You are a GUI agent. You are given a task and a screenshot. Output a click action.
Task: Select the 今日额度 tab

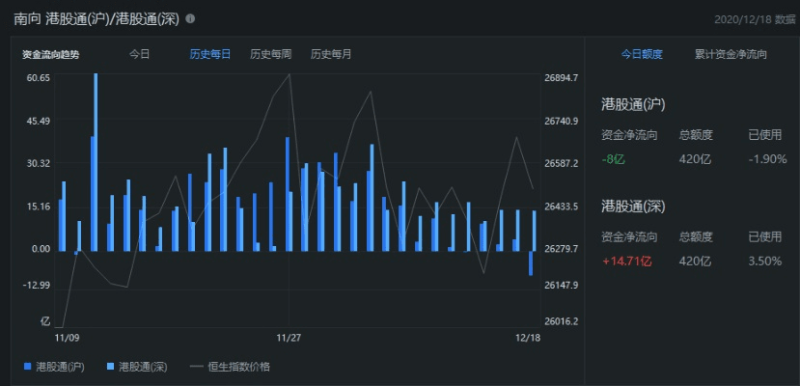642,54
